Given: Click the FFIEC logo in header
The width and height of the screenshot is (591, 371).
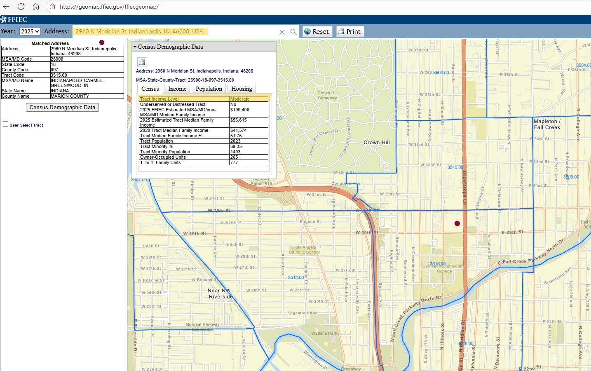Looking at the screenshot, I should pyautogui.click(x=14, y=19).
